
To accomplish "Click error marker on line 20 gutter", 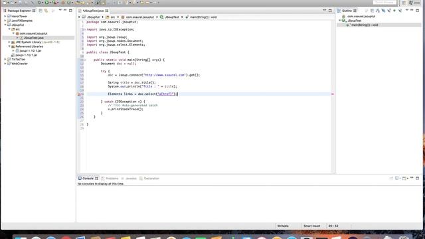I will tap(79, 94).
